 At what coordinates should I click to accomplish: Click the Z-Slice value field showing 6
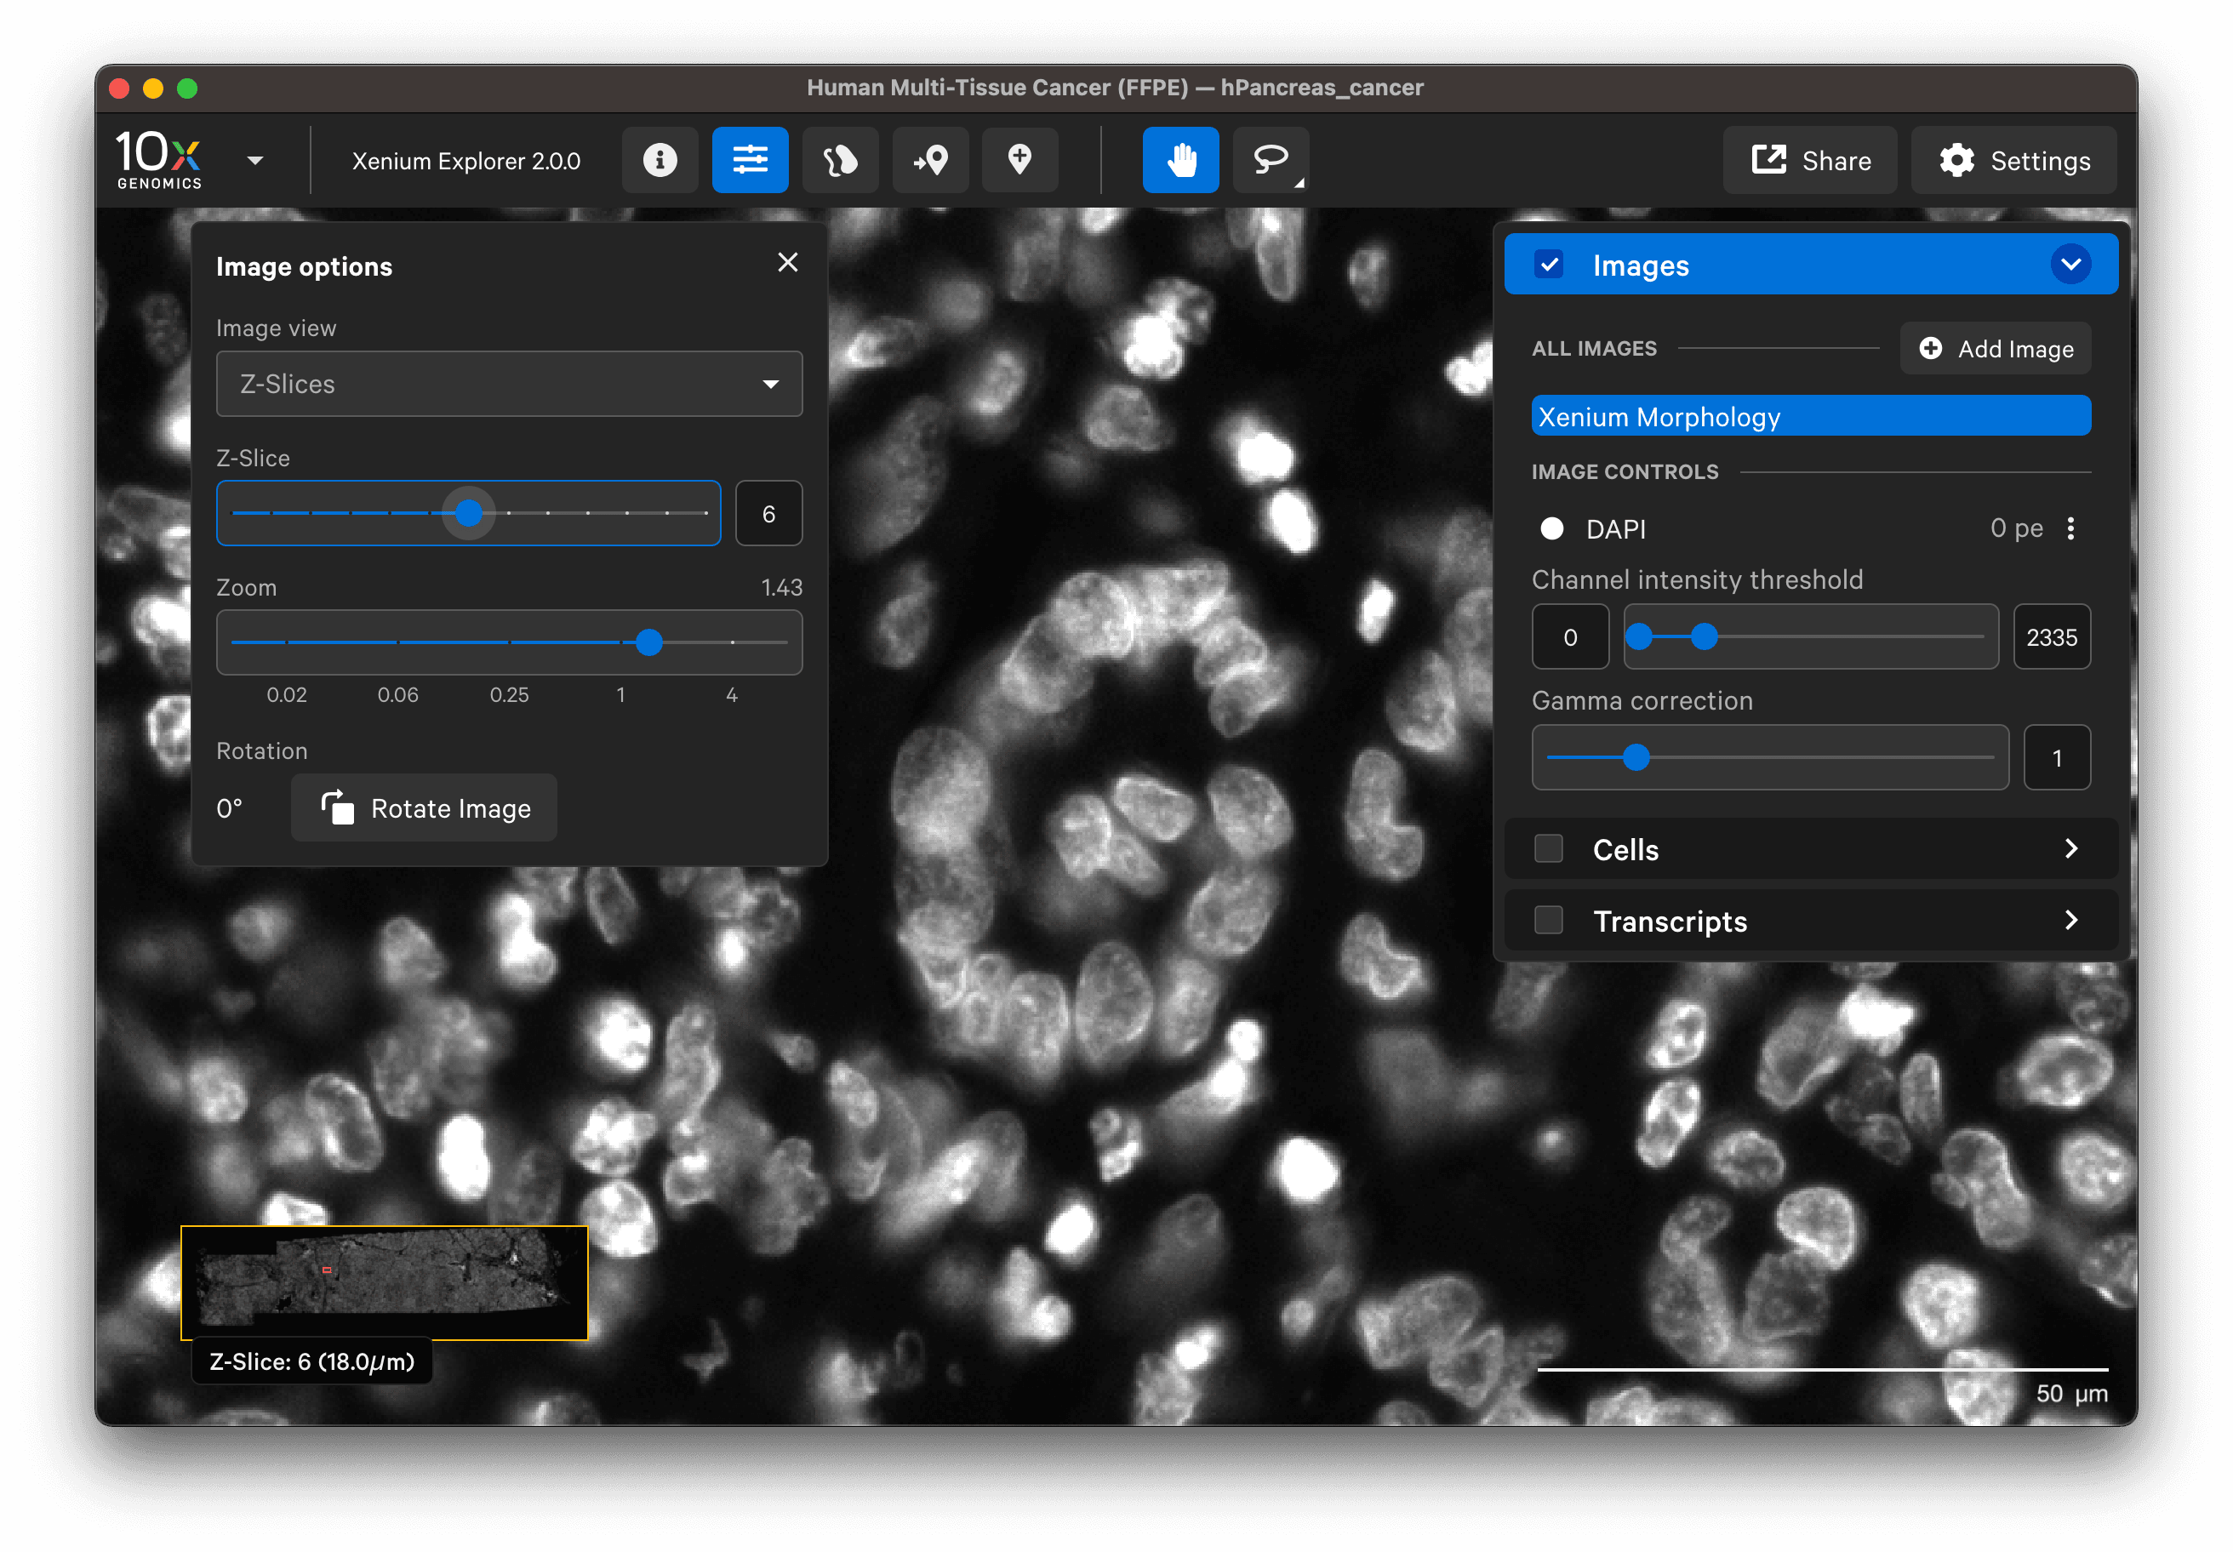[768, 513]
